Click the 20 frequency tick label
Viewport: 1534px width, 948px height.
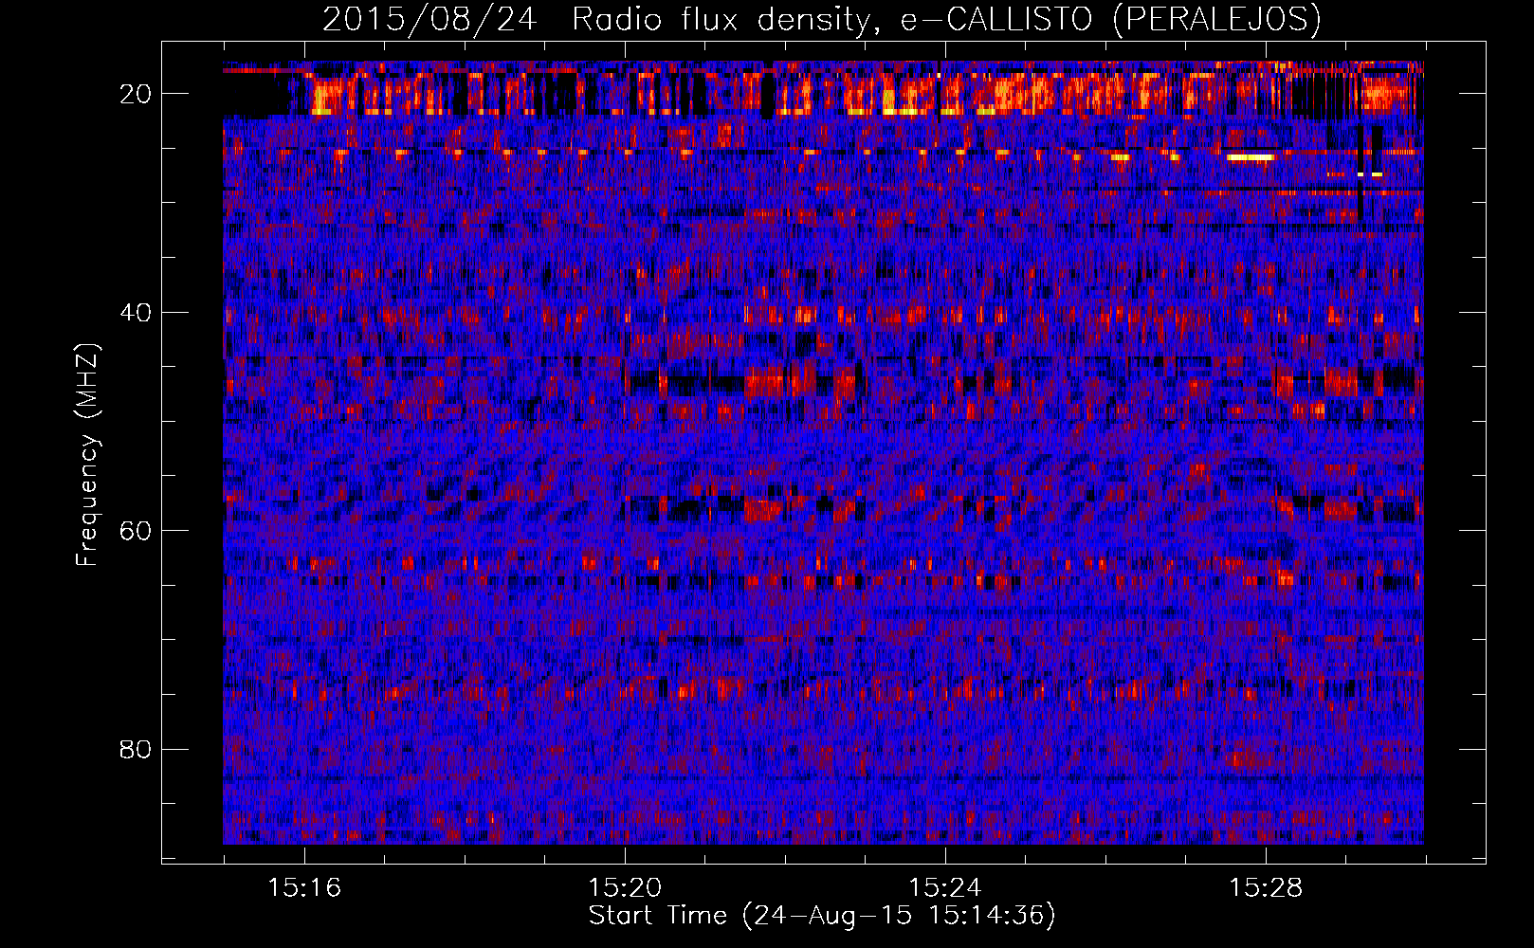136,94
